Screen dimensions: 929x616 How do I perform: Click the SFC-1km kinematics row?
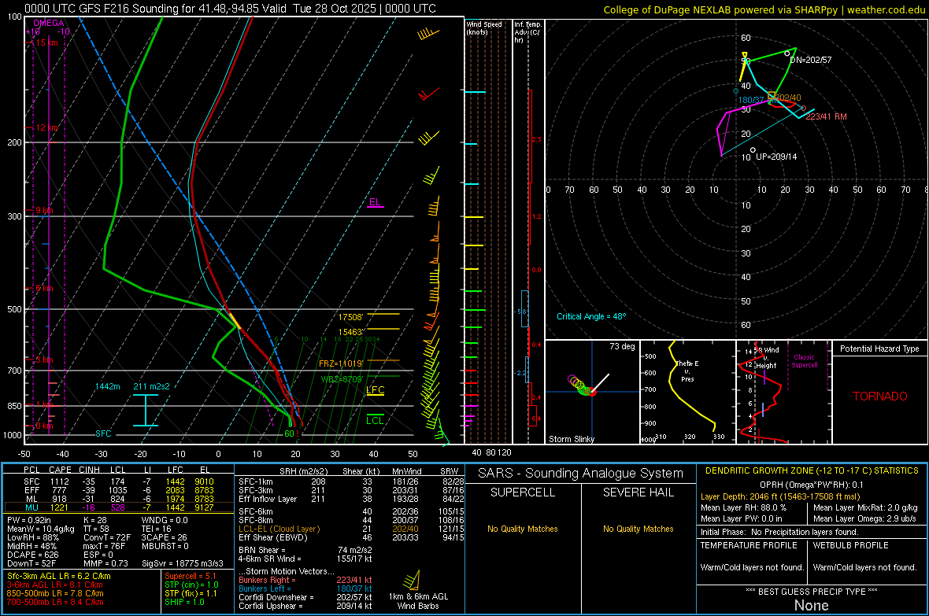pyautogui.click(x=351, y=481)
